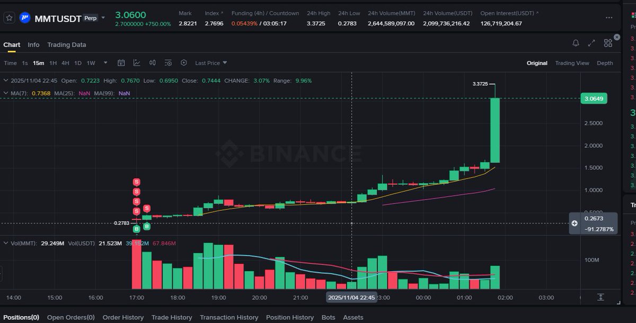The width and height of the screenshot is (636, 323).
Task: Switch chart to Trading View mode
Action: pos(572,62)
